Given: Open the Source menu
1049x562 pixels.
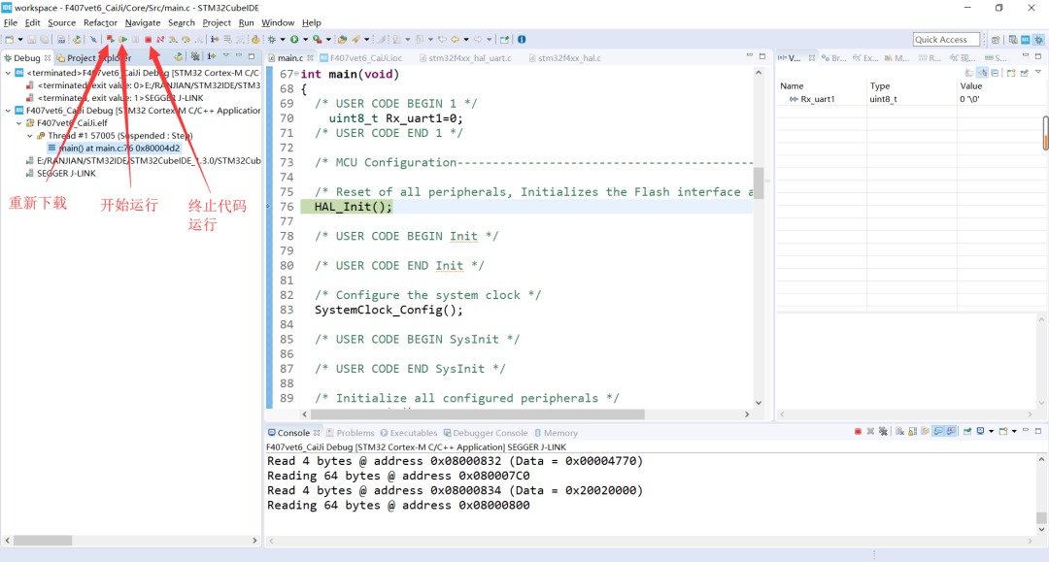Looking at the screenshot, I should pos(61,22).
